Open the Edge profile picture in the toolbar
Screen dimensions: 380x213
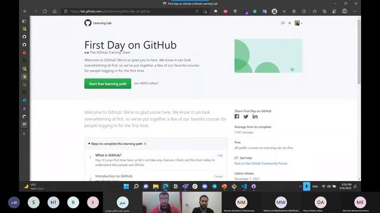pyautogui.click(x=344, y=11)
